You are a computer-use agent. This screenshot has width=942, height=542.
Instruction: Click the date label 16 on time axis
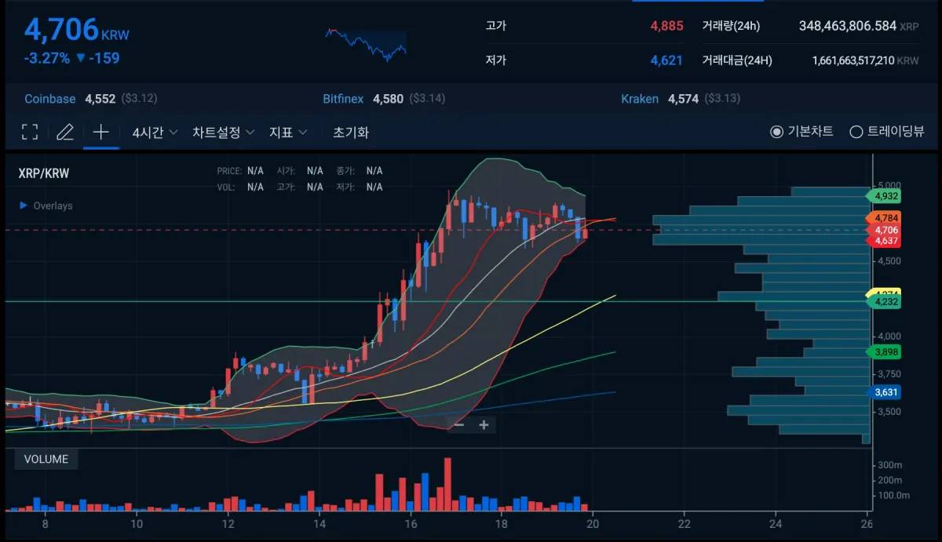coord(411,523)
